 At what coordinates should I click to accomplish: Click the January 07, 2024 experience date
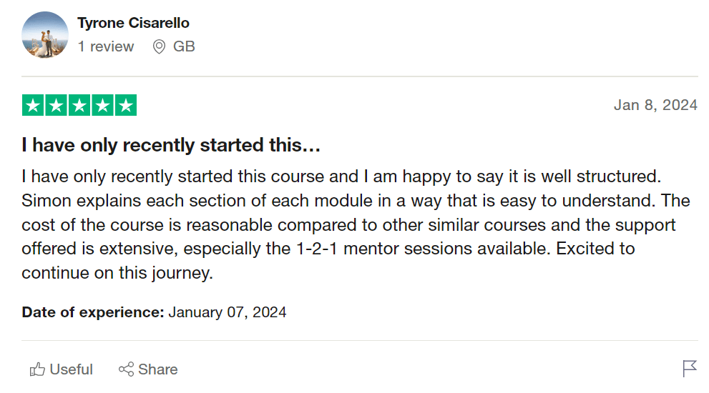228,312
